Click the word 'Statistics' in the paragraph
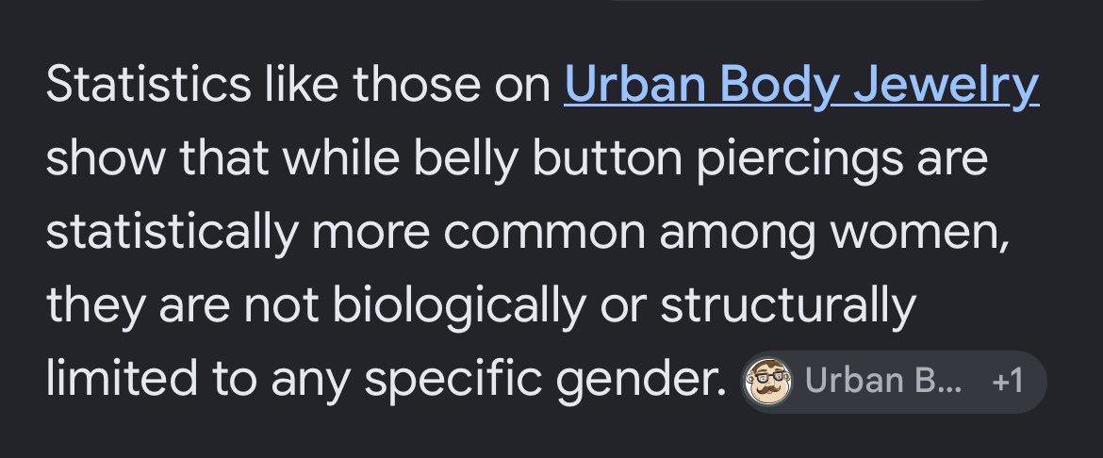1103x458 pixels. pyautogui.click(x=148, y=85)
